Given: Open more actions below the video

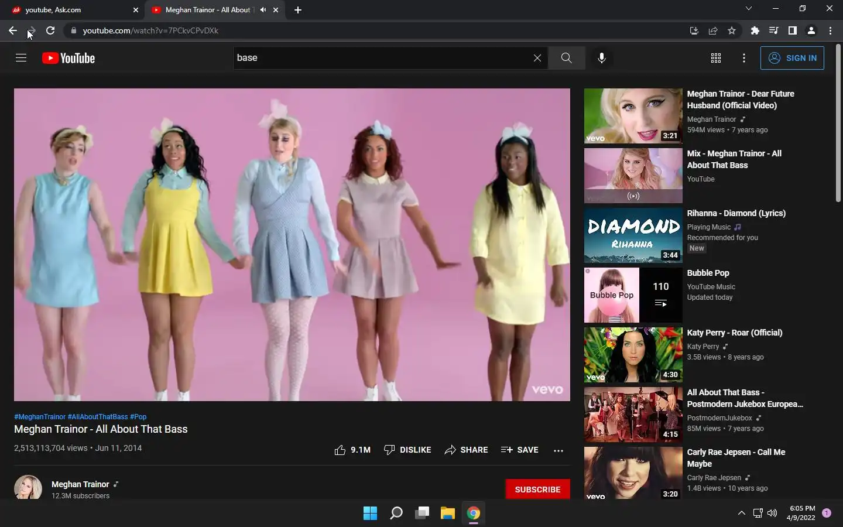Looking at the screenshot, I should coord(558,450).
